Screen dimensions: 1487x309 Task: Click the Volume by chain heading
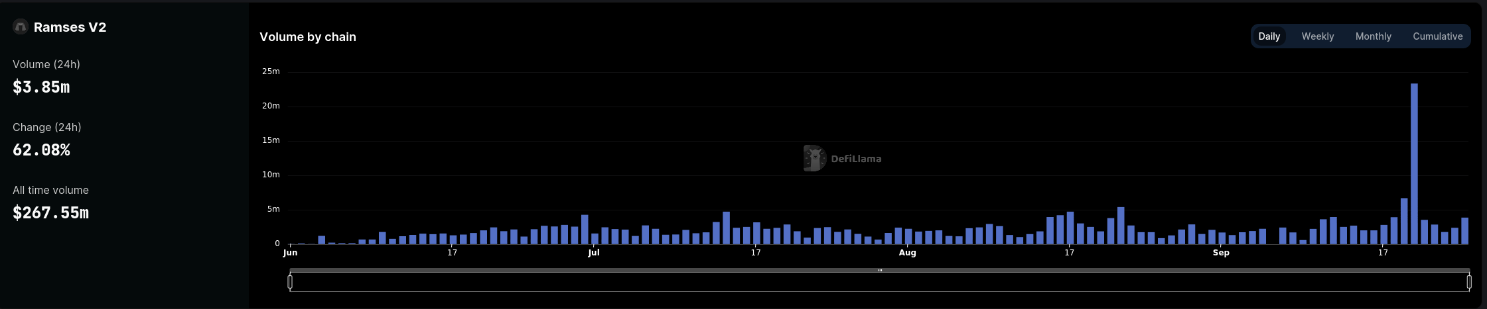(308, 37)
